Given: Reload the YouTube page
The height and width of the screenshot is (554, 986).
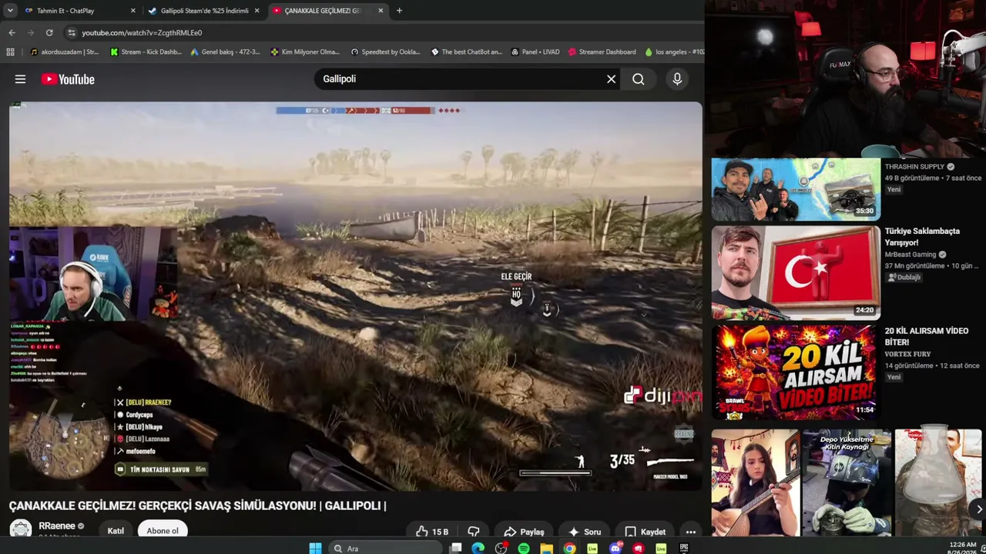Looking at the screenshot, I should [x=49, y=32].
